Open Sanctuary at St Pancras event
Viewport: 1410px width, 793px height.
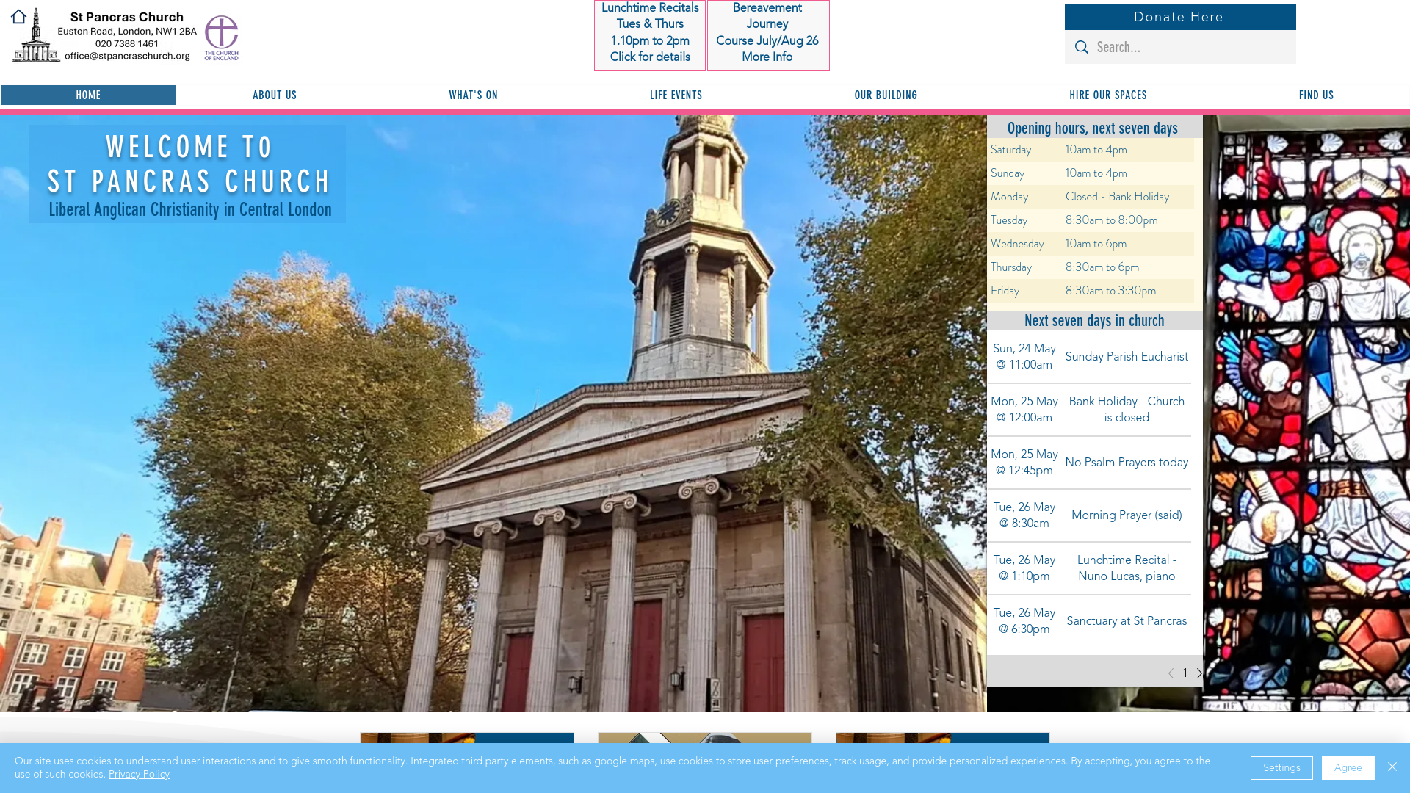click(1127, 620)
